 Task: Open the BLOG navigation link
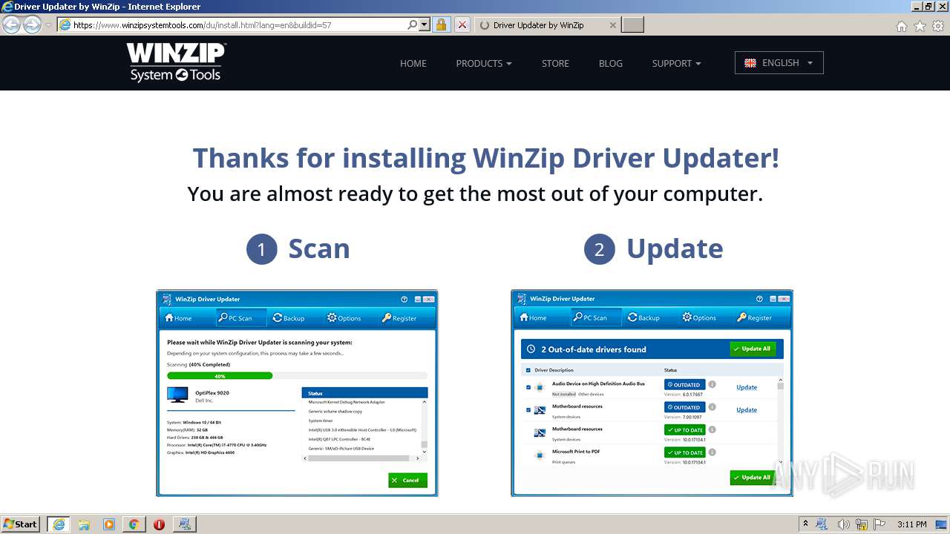point(611,64)
